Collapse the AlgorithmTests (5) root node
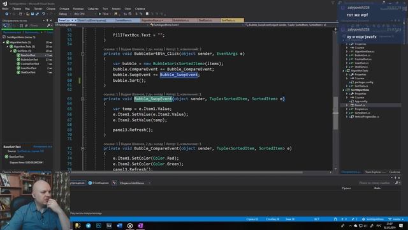Image resolution: width=408 pixels, height=230 pixels. [x=4, y=42]
